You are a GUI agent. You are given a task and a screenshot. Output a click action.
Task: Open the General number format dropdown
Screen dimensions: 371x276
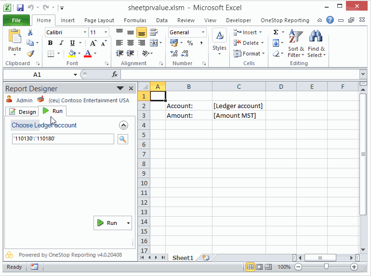click(203, 32)
